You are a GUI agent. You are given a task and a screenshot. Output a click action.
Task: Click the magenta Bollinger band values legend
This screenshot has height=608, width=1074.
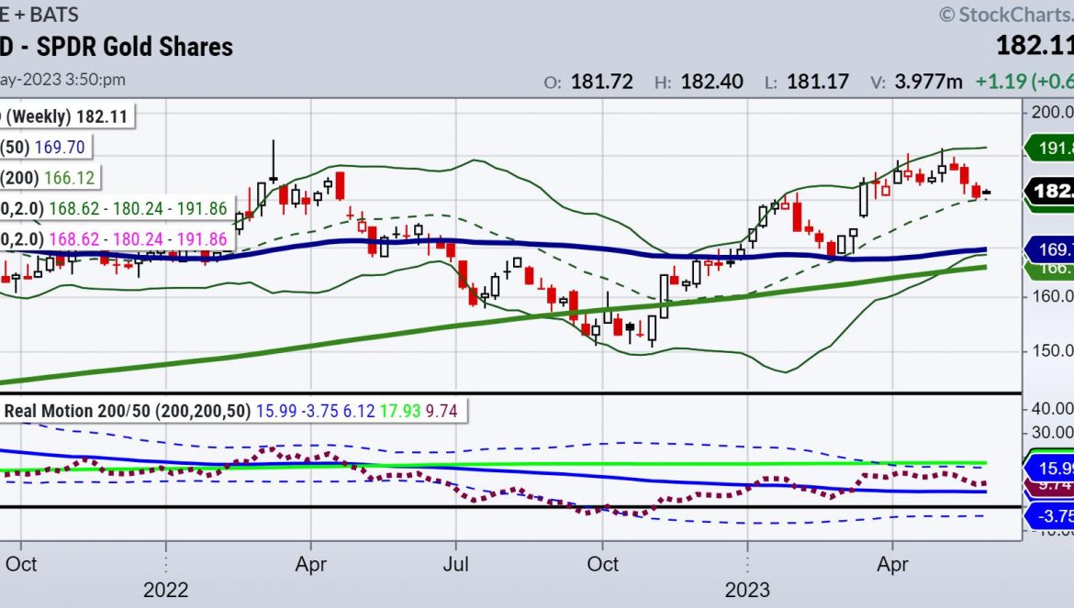pyautogui.click(x=138, y=239)
